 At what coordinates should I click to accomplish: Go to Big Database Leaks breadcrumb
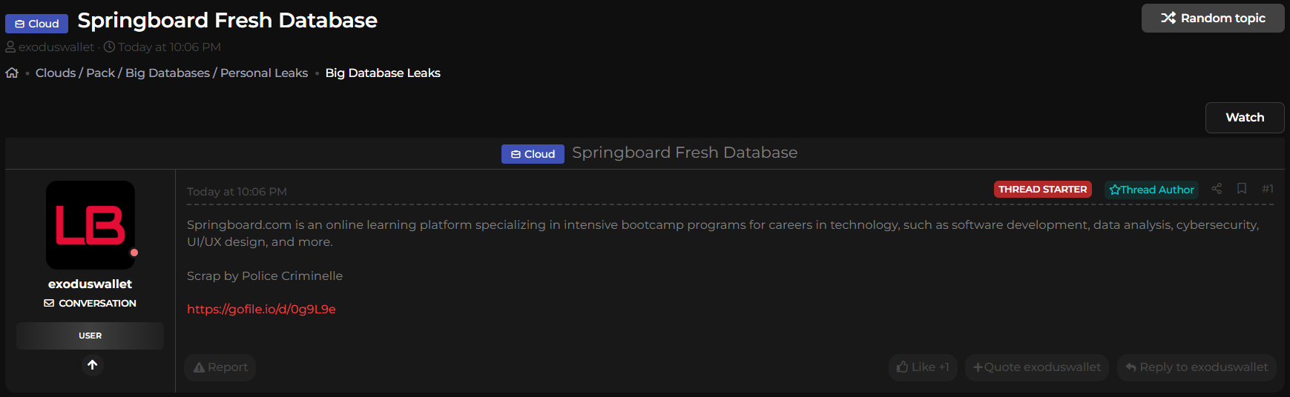pos(383,73)
